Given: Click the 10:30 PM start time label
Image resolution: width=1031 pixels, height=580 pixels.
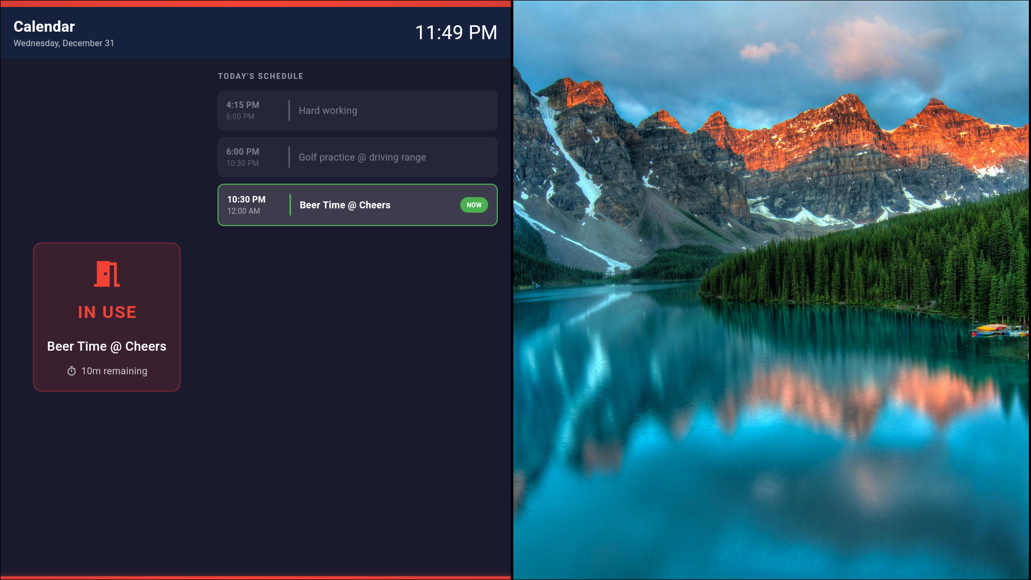Looking at the screenshot, I should (246, 199).
